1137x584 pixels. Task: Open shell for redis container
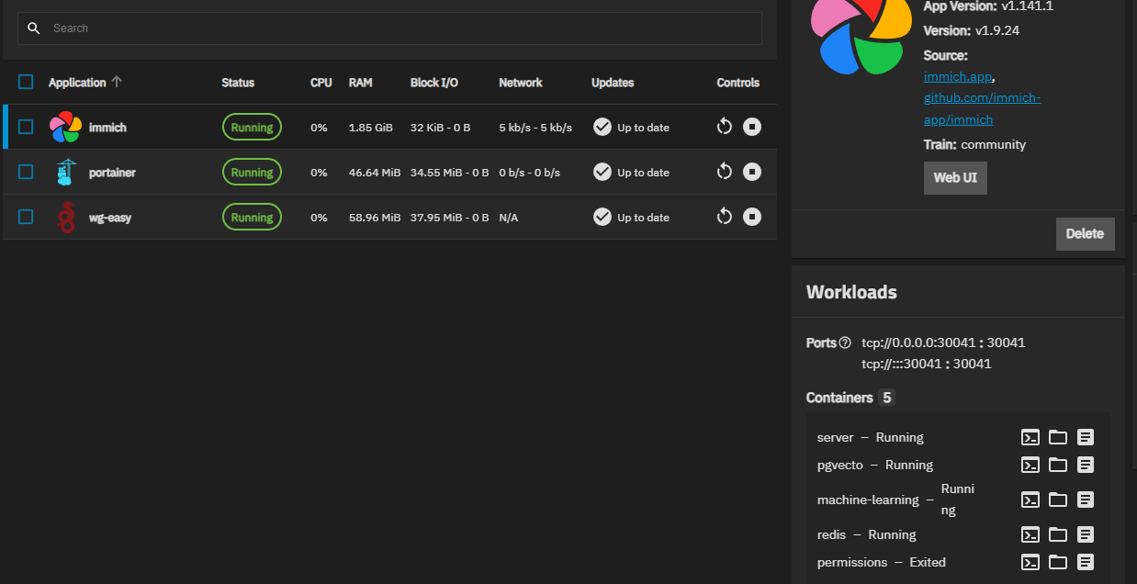pyautogui.click(x=1031, y=534)
